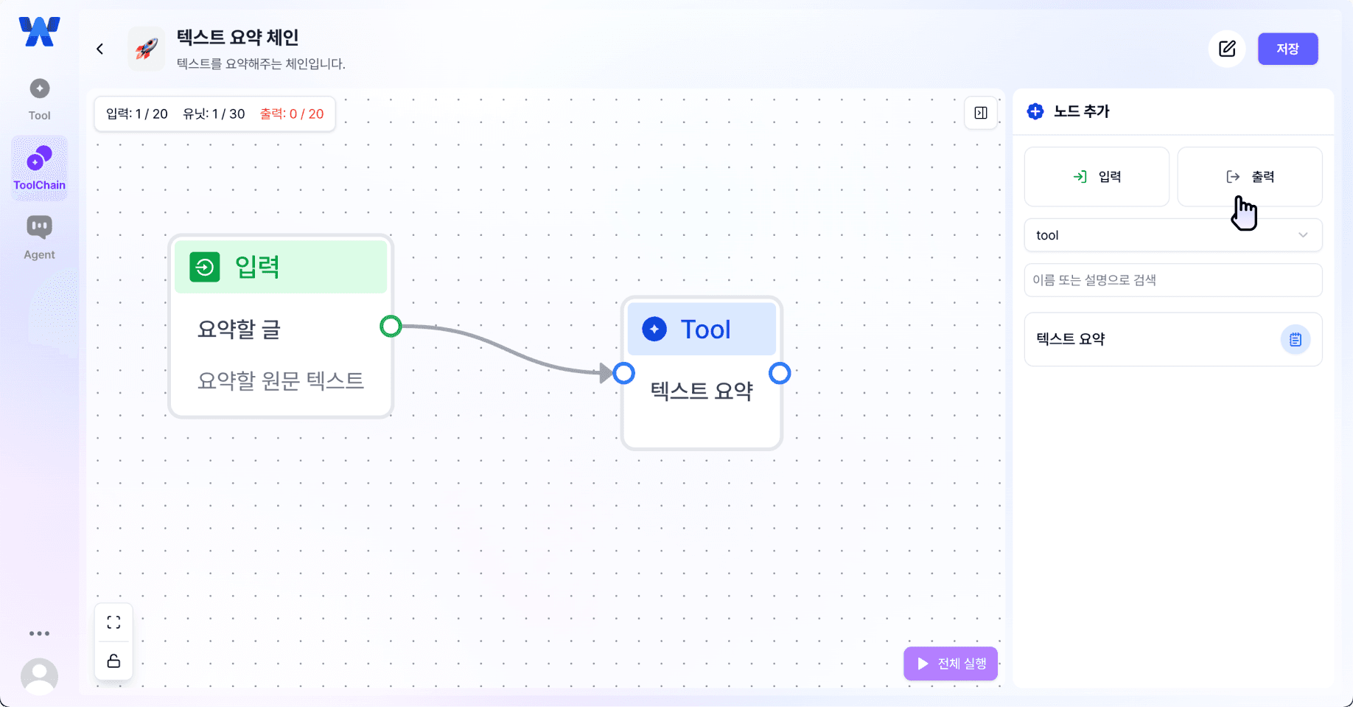Expand the tool type dropdown
Image resolution: width=1353 pixels, height=707 pixels.
[1173, 235]
